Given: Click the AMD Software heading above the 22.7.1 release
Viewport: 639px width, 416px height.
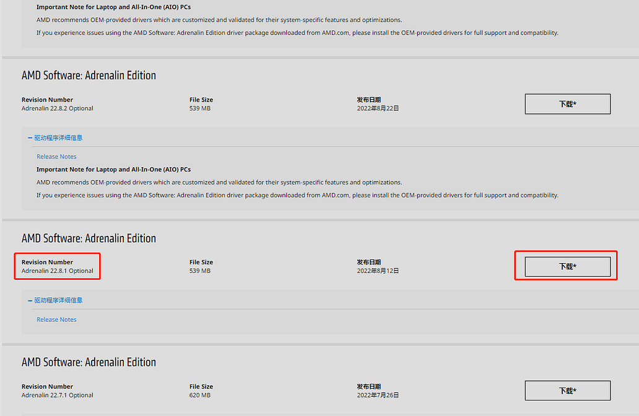Looking at the screenshot, I should click(x=89, y=362).
